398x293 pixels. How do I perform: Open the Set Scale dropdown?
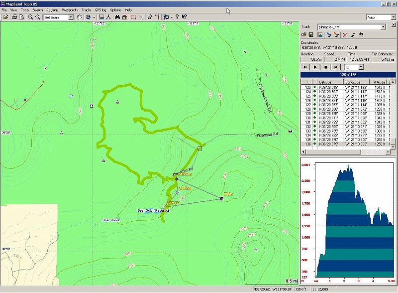coord(71,17)
